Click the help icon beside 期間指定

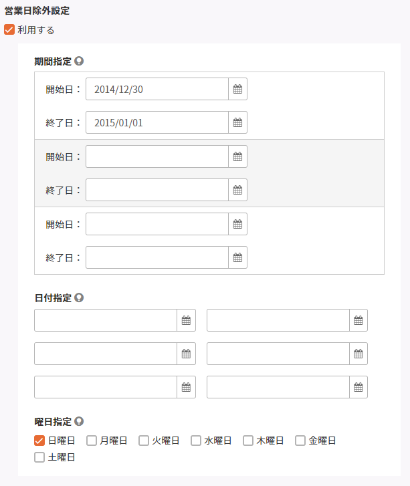click(x=79, y=61)
